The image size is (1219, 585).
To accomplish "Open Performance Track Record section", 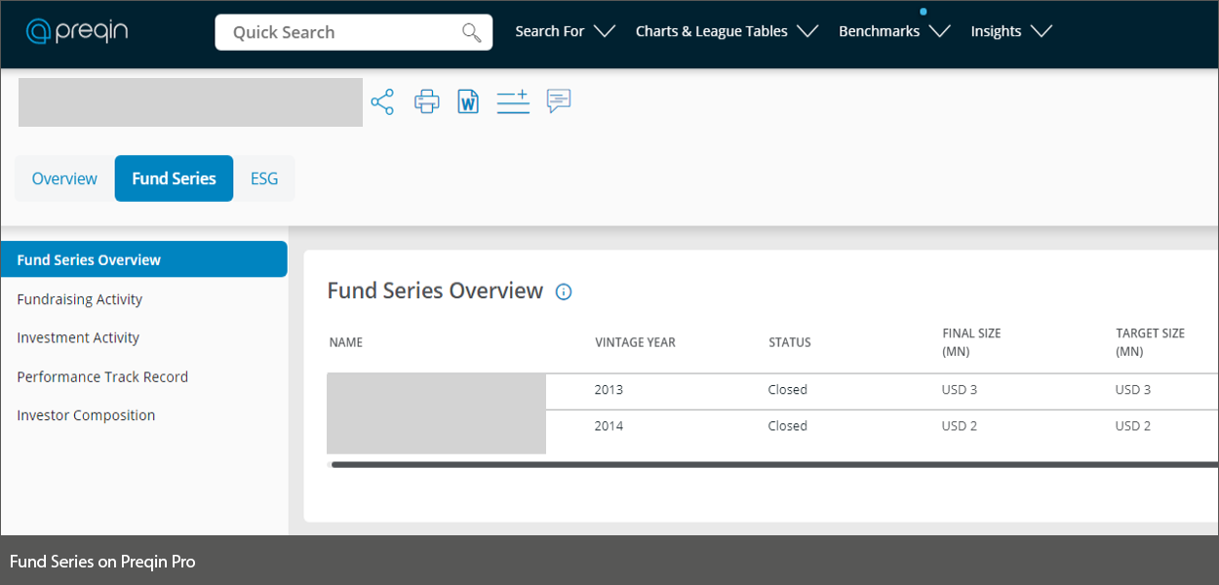I will pos(102,376).
